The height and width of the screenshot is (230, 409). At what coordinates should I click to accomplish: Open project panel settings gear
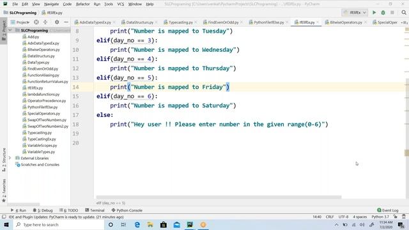[57, 22]
